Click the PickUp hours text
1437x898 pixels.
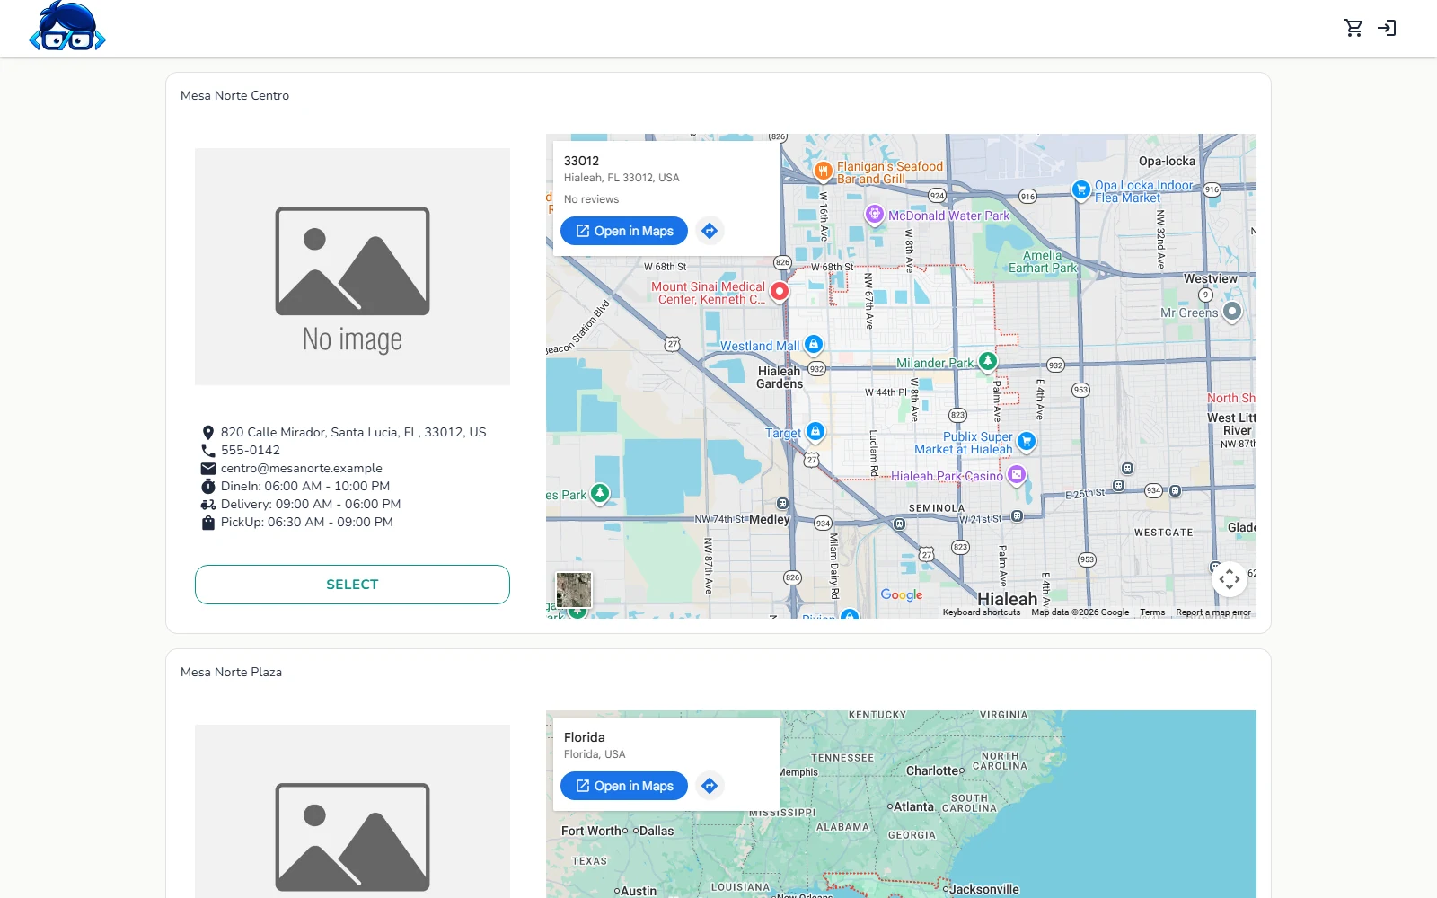coord(307,522)
